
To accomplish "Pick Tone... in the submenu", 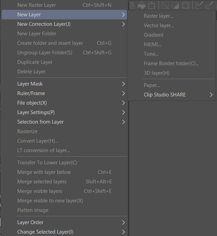I will (x=171, y=54).
